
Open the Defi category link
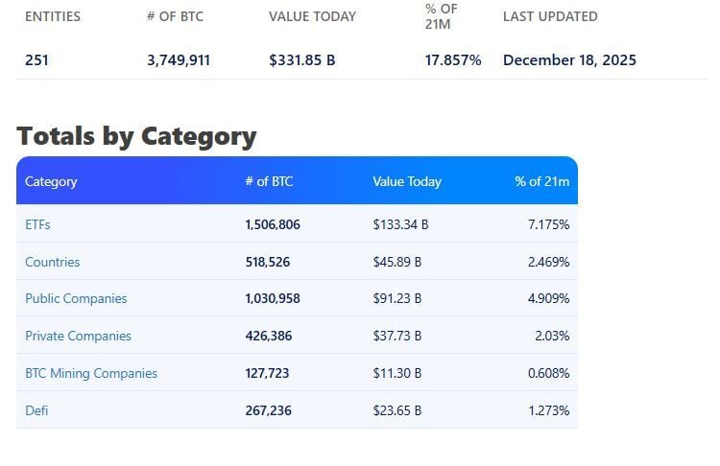[36, 410]
